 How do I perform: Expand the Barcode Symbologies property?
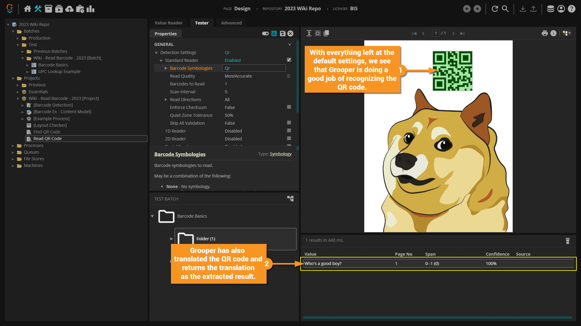pos(166,68)
